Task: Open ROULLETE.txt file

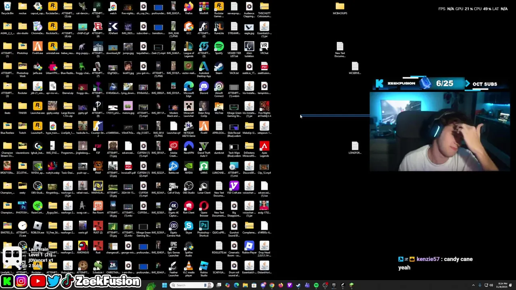Action: coord(219,248)
